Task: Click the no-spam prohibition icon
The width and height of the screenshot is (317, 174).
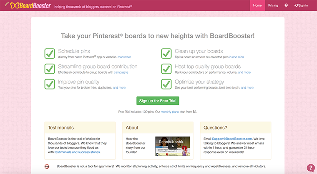Action: pos(47,167)
